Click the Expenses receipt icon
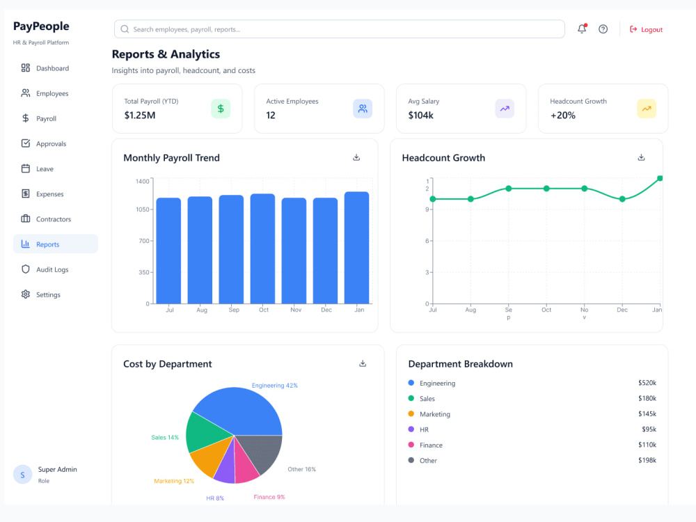The image size is (696, 522). click(26, 193)
